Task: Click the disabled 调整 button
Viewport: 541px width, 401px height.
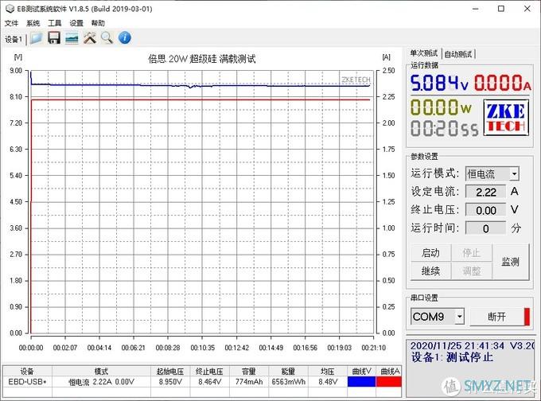Action: (x=471, y=271)
